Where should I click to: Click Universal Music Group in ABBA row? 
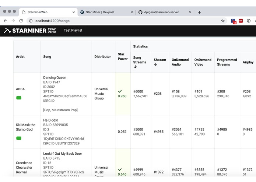tap(101, 94)
